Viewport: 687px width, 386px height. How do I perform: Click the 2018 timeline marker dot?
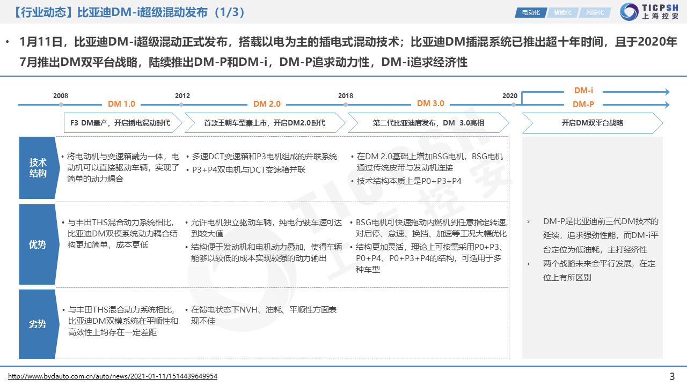click(346, 104)
